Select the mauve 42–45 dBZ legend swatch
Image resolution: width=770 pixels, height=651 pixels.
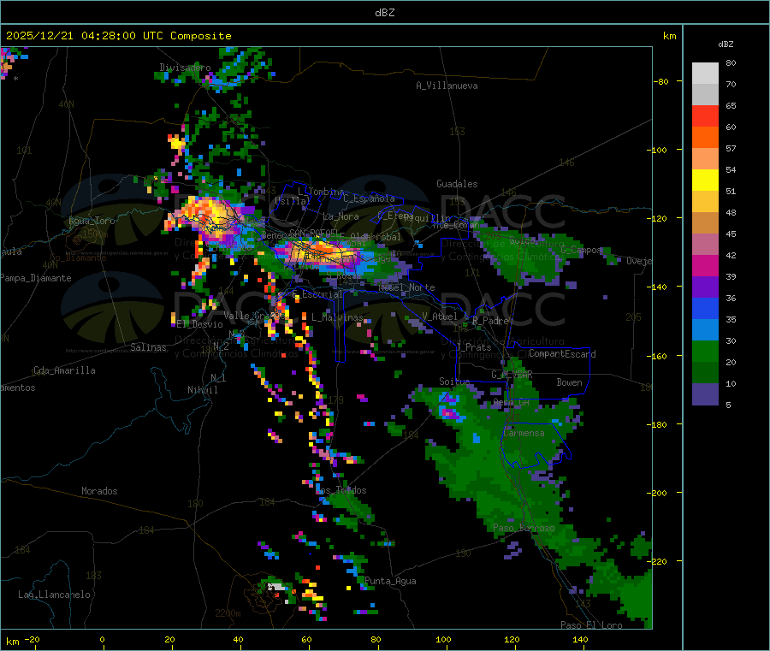(705, 245)
